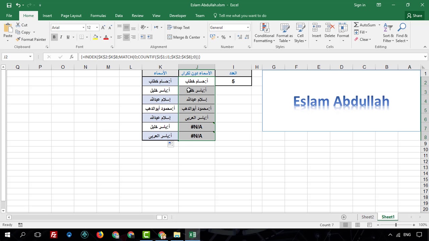429x241 pixels.
Task: Open the Excel icon on the taskbar
Action: [x=192, y=235]
